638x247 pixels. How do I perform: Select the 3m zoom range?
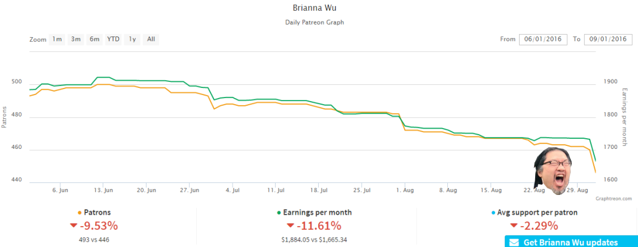click(x=76, y=39)
